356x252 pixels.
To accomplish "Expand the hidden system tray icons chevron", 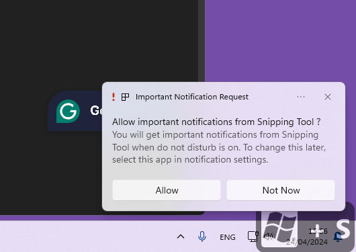I will coord(181,237).
